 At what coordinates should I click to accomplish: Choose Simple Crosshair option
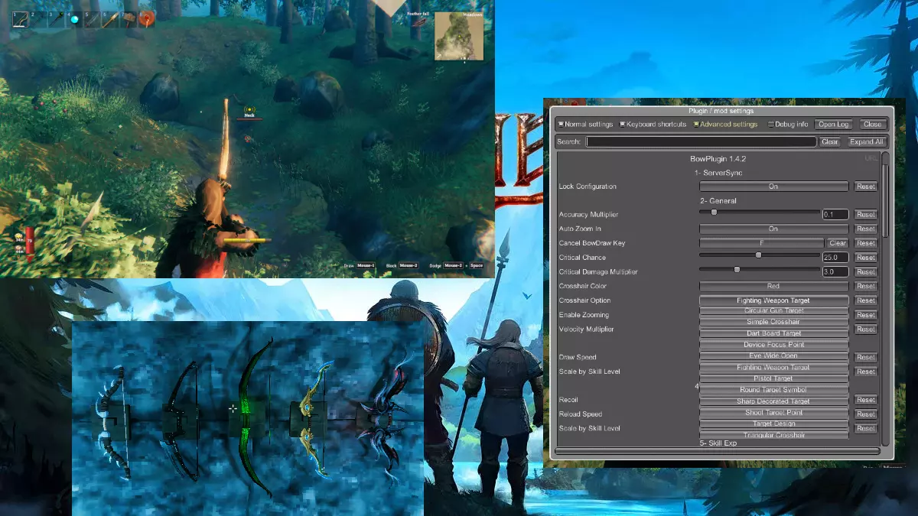point(773,322)
